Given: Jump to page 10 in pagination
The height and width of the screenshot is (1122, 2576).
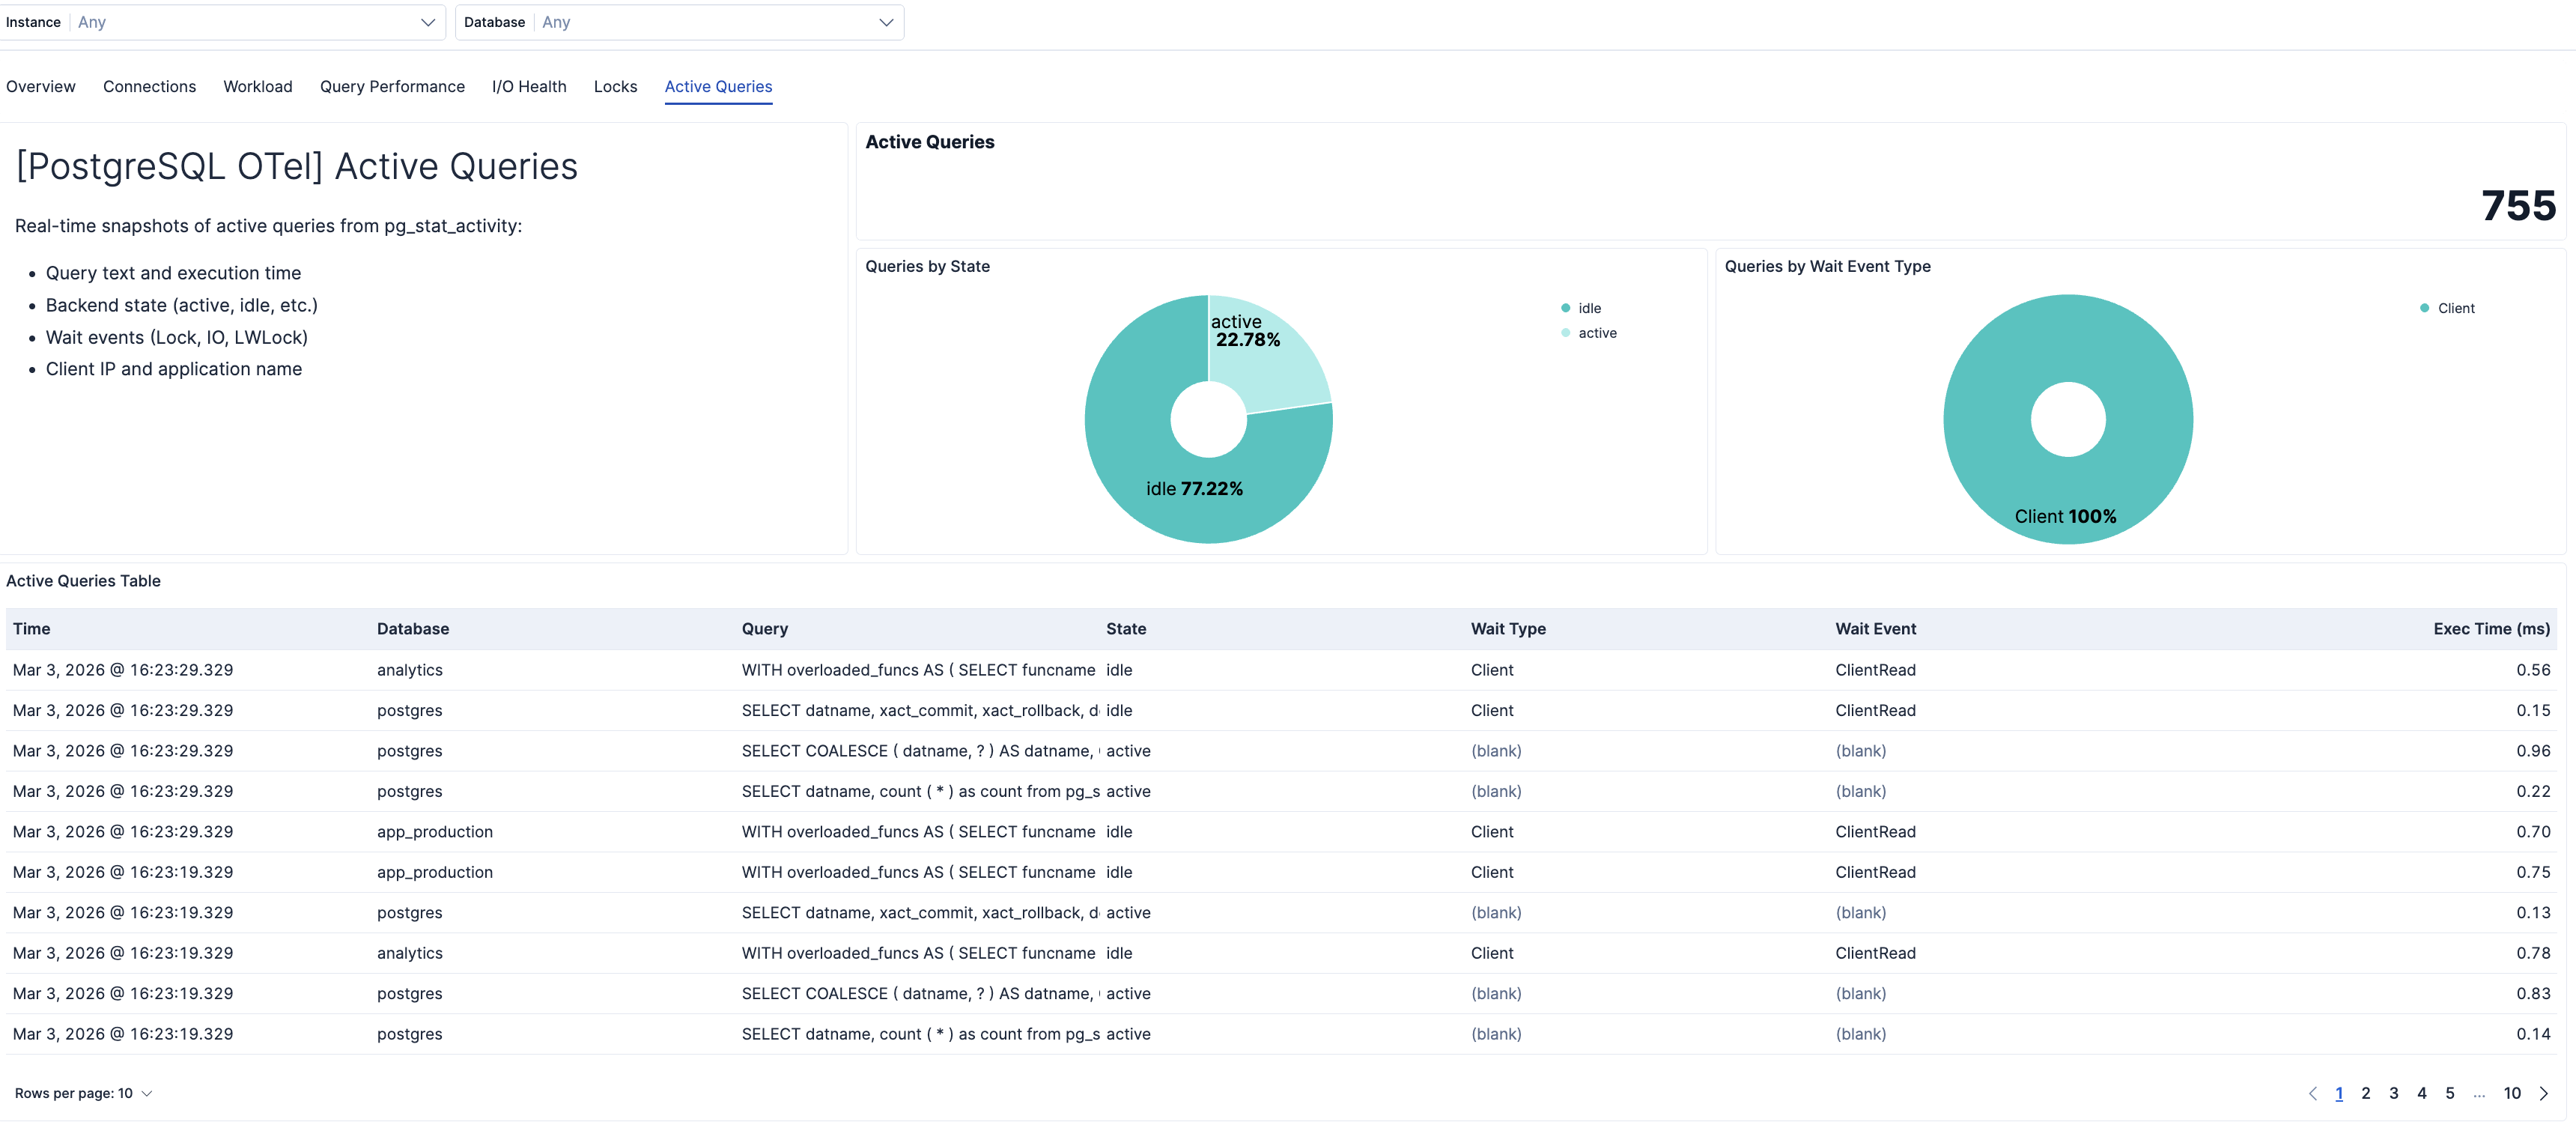Looking at the screenshot, I should pyautogui.click(x=2514, y=1093).
